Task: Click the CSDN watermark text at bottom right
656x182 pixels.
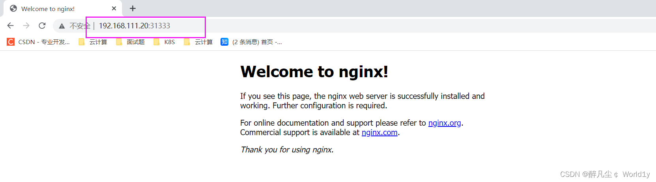Action: (605, 174)
